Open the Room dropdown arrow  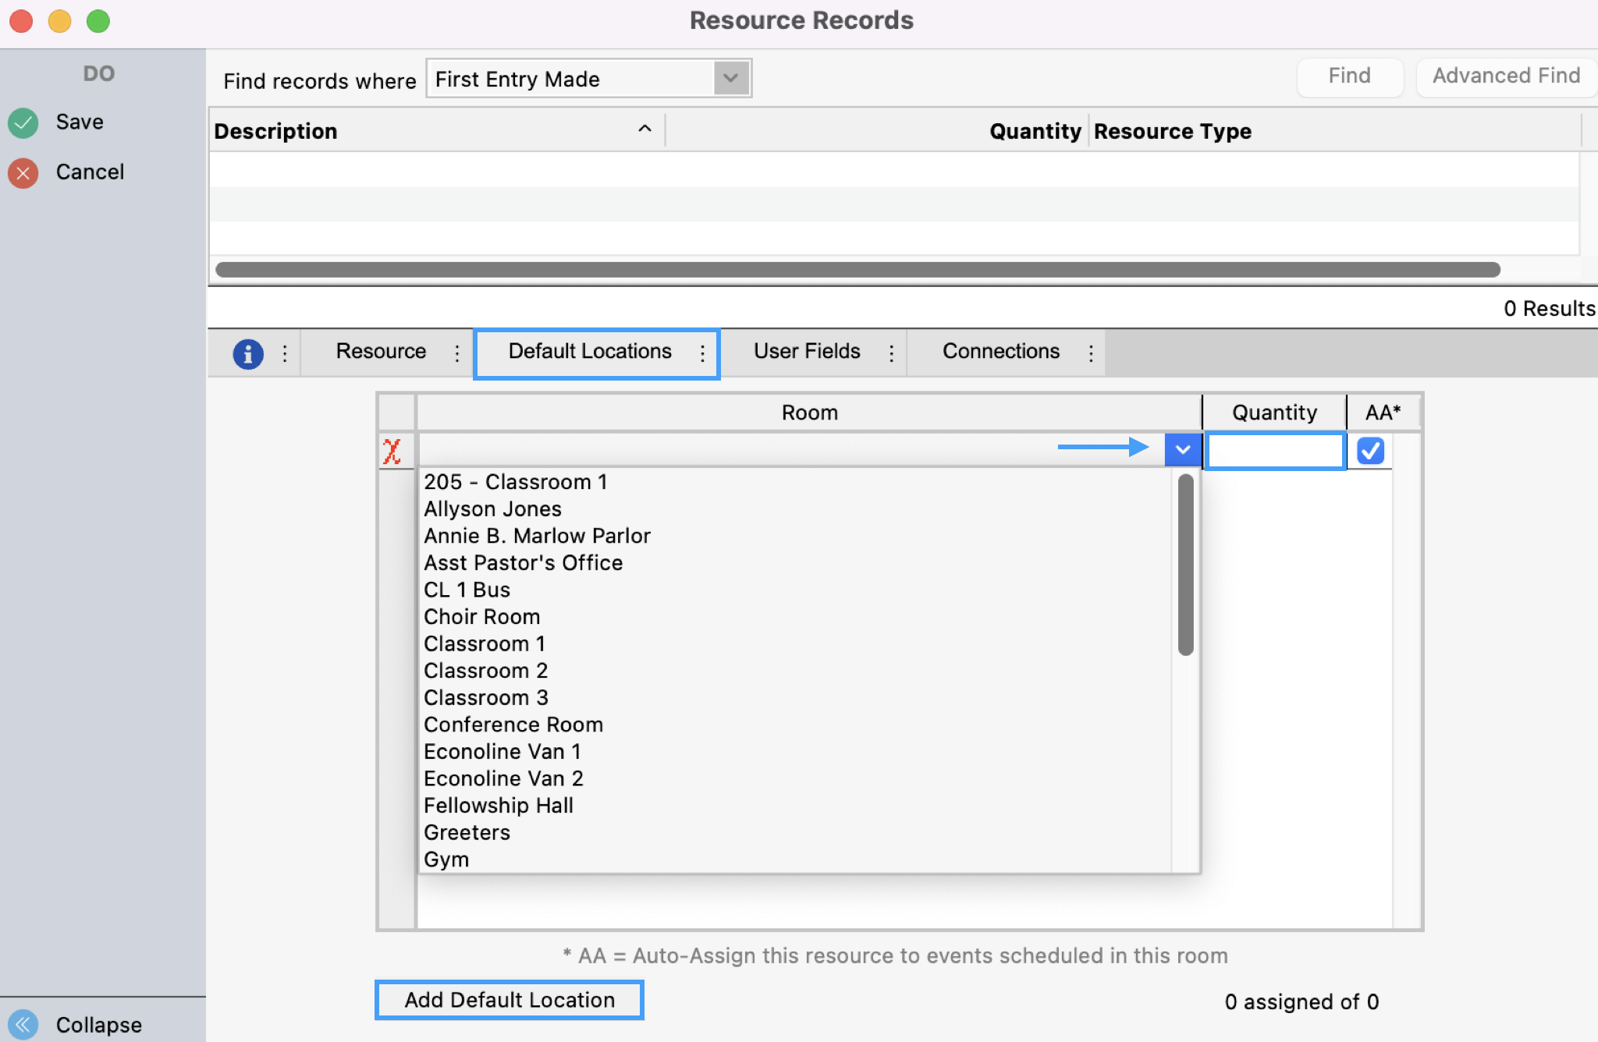coord(1182,450)
